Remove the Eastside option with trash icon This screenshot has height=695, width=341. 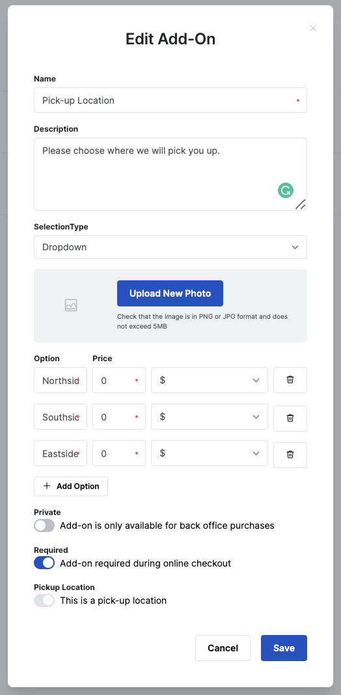click(290, 454)
